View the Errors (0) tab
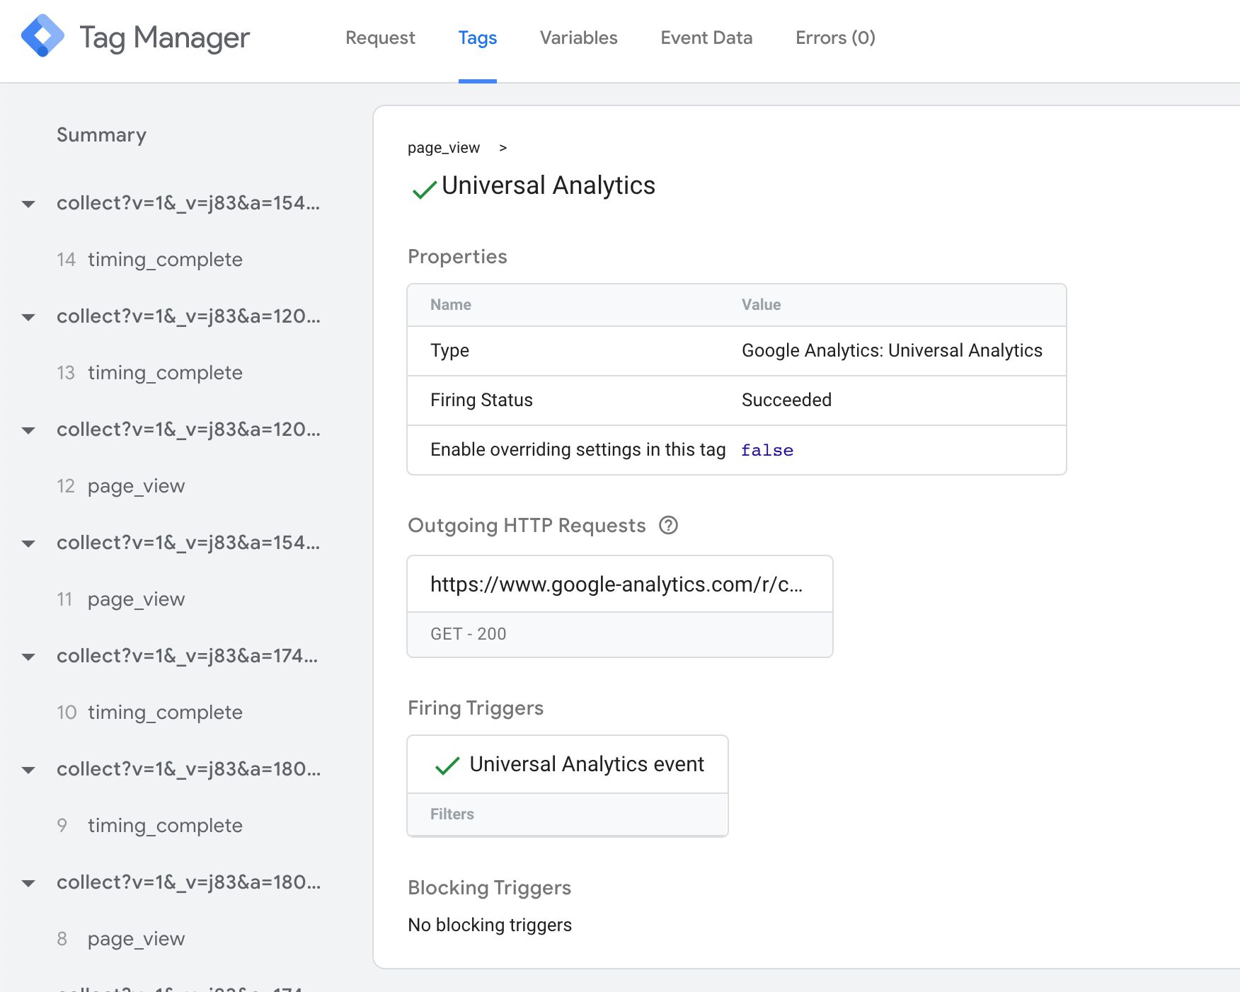The height and width of the screenshot is (992, 1240). (x=835, y=38)
